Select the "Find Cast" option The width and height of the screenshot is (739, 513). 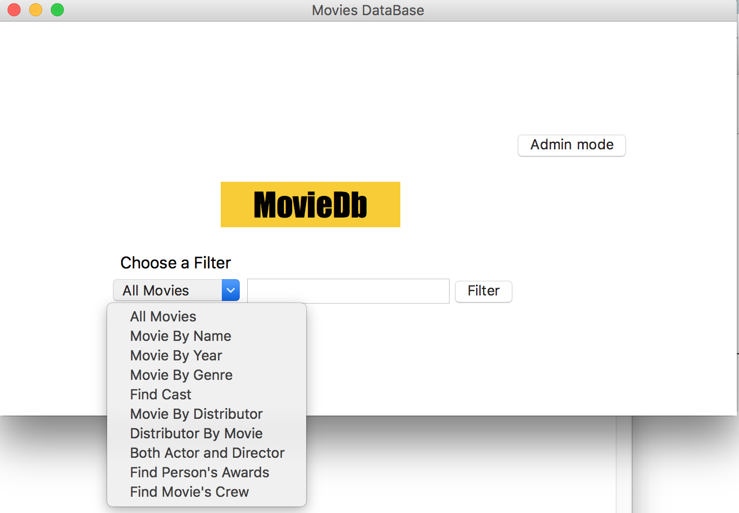tap(160, 394)
